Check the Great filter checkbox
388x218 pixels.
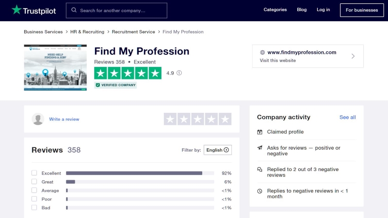[x=34, y=181]
